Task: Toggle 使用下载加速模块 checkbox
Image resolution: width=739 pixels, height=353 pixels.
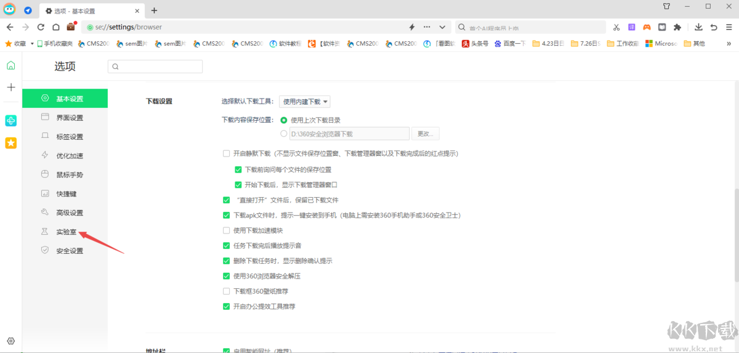Action: click(x=226, y=230)
